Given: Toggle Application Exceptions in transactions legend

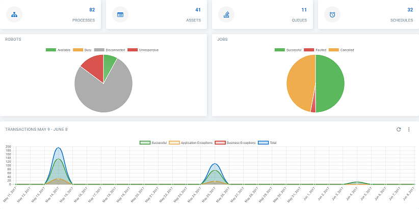Looking at the screenshot, I should (189, 143).
